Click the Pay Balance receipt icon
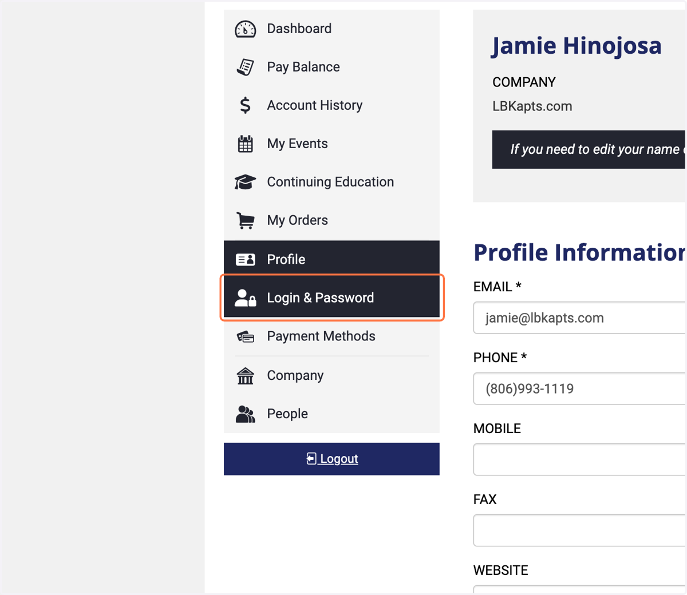This screenshot has width=687, height=595. (245, 67)
